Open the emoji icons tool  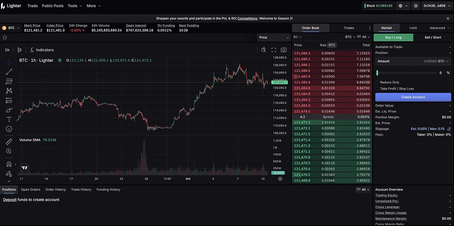(x=9, y=129)
